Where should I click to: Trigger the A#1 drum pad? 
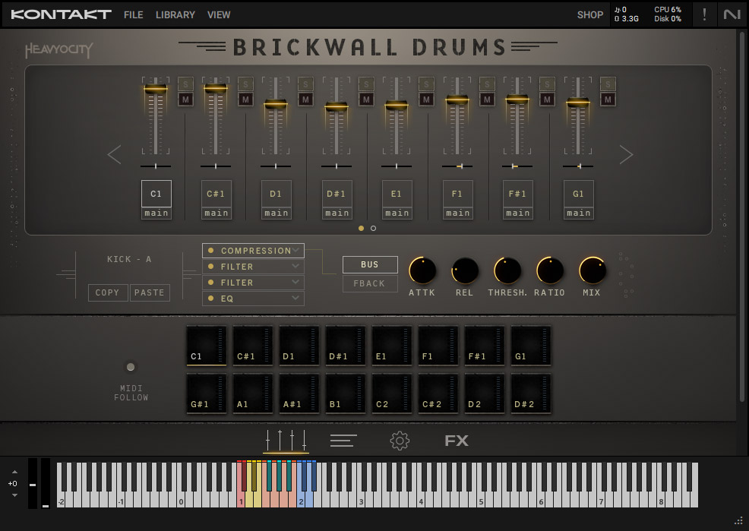[x=299, y=394]
